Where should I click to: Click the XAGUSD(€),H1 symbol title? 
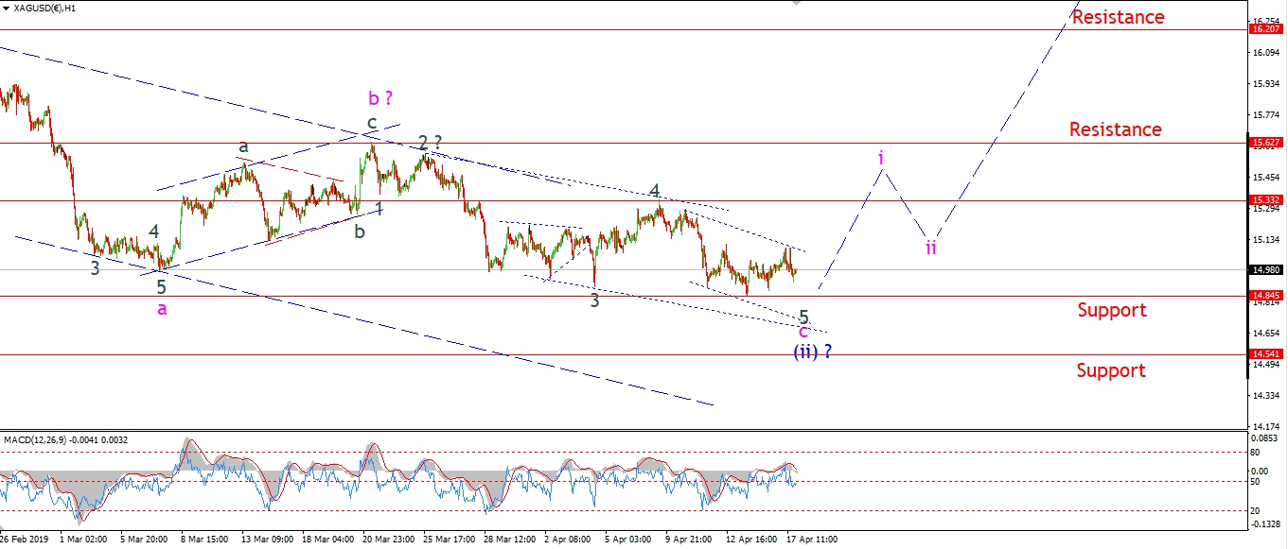pos(45,8)
